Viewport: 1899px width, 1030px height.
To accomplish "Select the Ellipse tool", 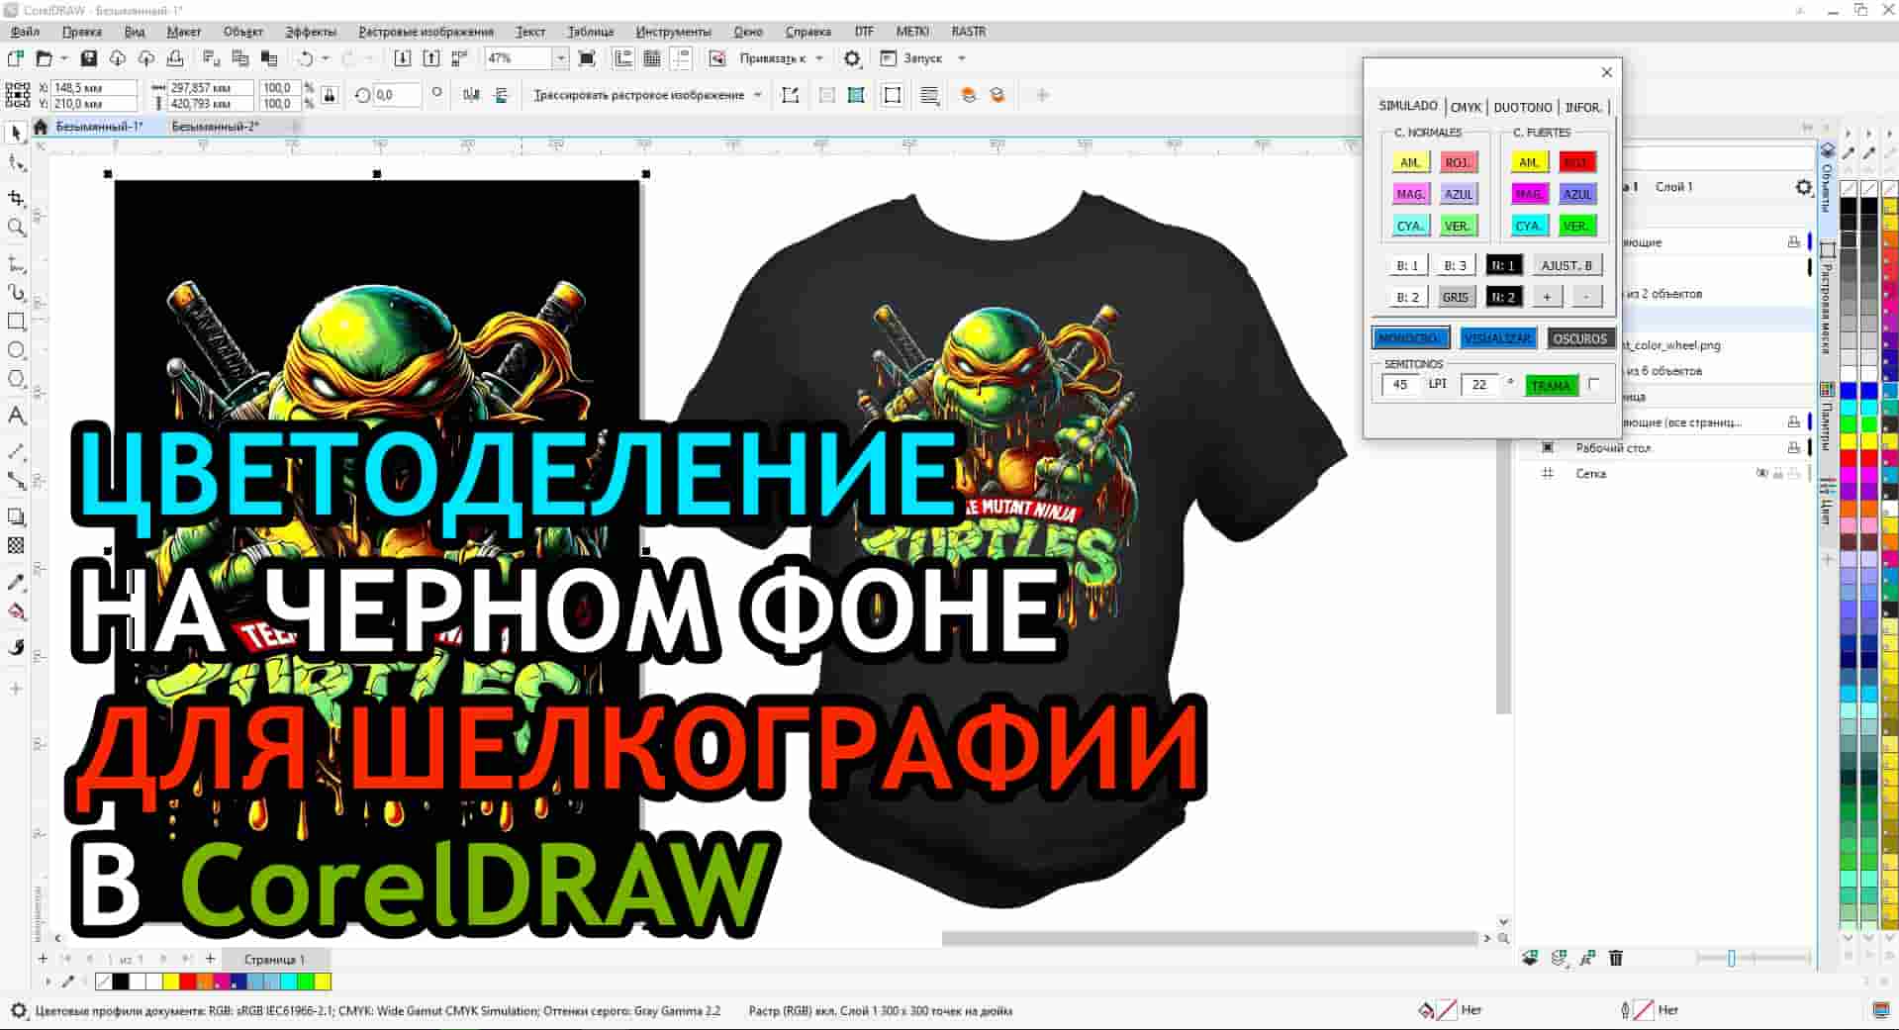I will [16, 350].
